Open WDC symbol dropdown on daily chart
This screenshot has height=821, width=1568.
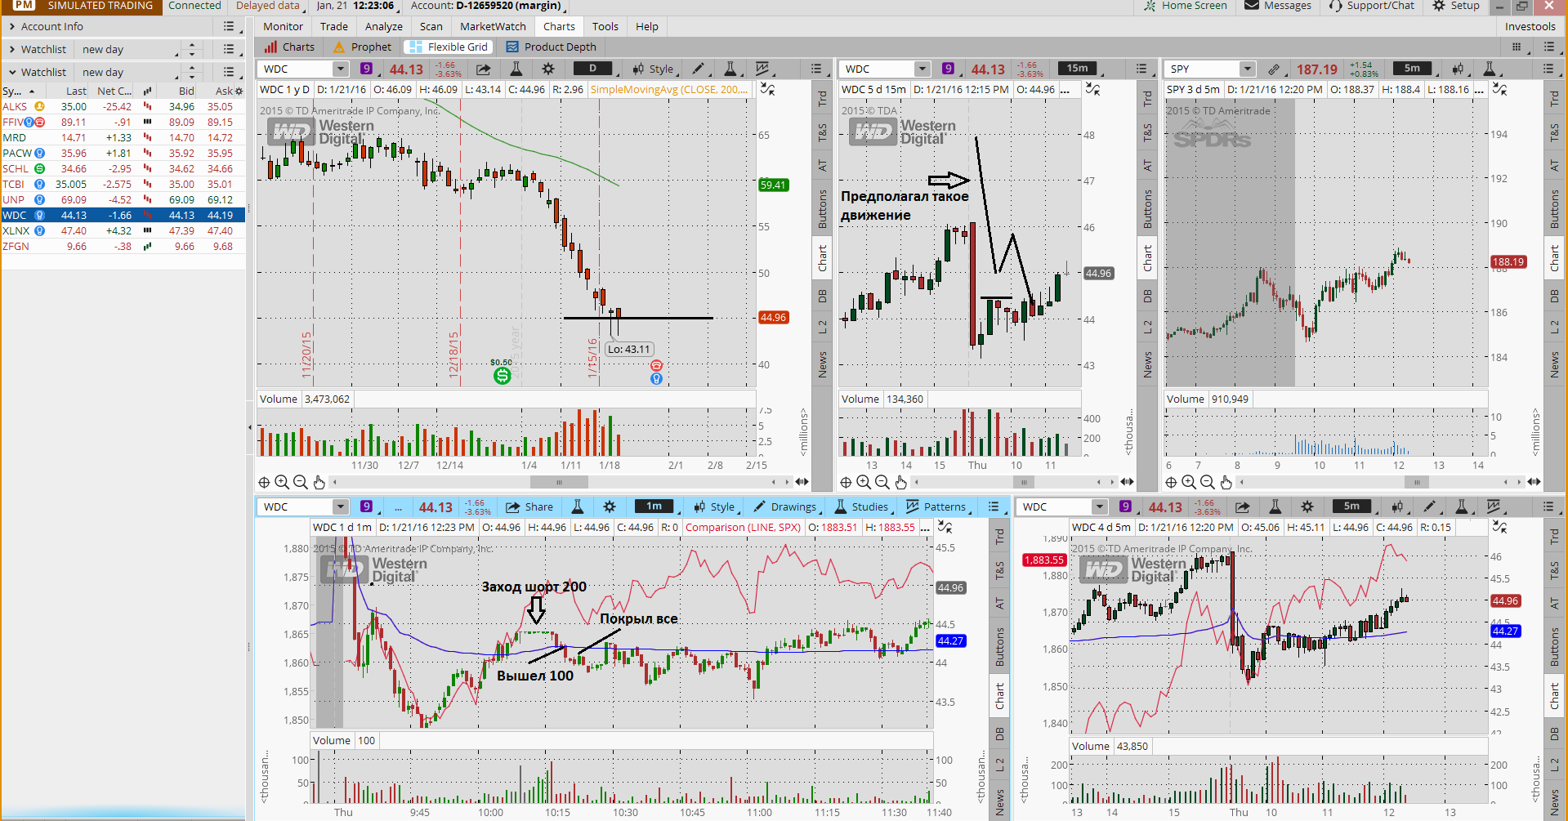pyautogui.click(x=341, y=69)
